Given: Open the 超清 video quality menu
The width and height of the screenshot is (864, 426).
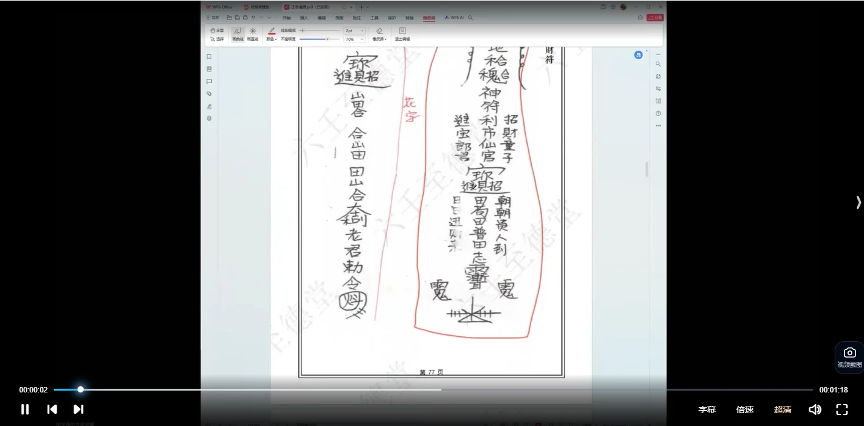Looking at the screenshot, I should click(x=783, y=410).
